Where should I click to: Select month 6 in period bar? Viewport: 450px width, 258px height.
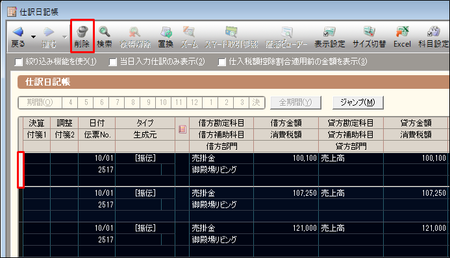(101, 102)
